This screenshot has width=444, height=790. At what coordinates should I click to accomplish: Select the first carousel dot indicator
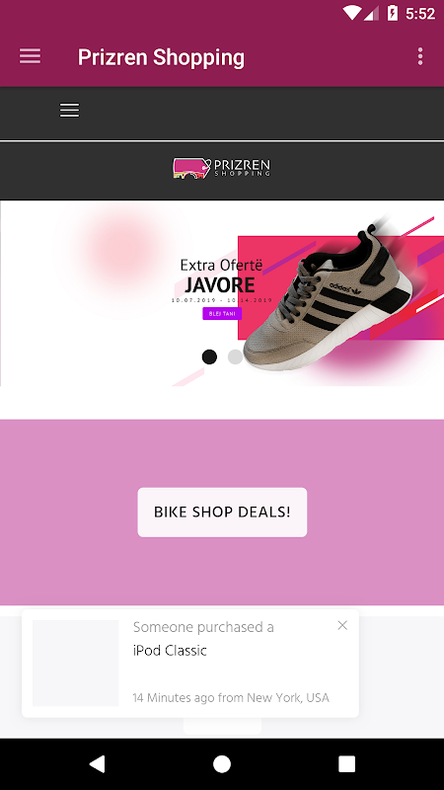209,356
